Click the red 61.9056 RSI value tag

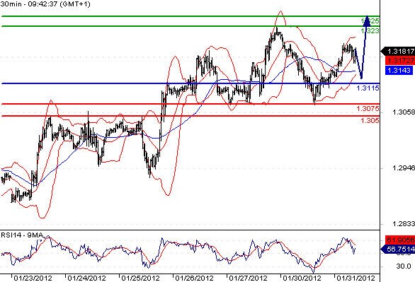[400, 240]
